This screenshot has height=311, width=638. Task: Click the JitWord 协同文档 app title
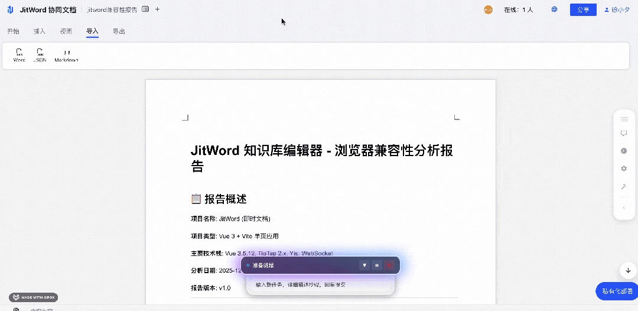pos(48,10)
